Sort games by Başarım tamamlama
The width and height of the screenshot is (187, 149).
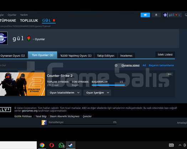click(x=161, y=65)
